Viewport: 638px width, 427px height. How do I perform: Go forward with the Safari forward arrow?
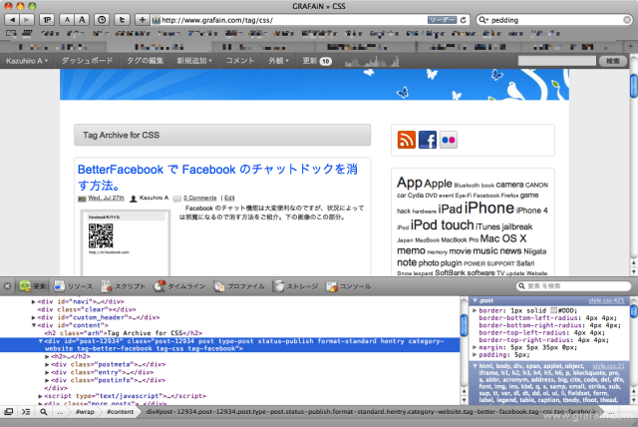[x=27, y=20]
